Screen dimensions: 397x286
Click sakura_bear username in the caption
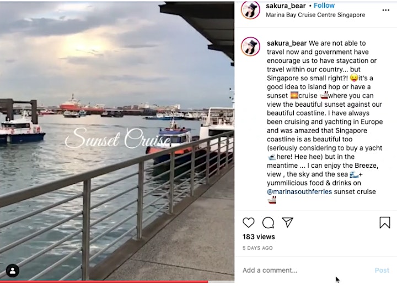pyautogui.click(x=287, y=43)
